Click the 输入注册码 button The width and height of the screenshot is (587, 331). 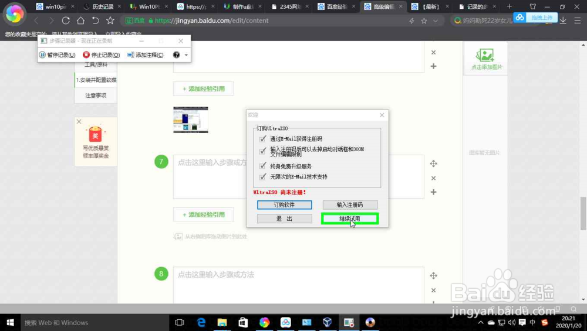[x=350, y=204]
